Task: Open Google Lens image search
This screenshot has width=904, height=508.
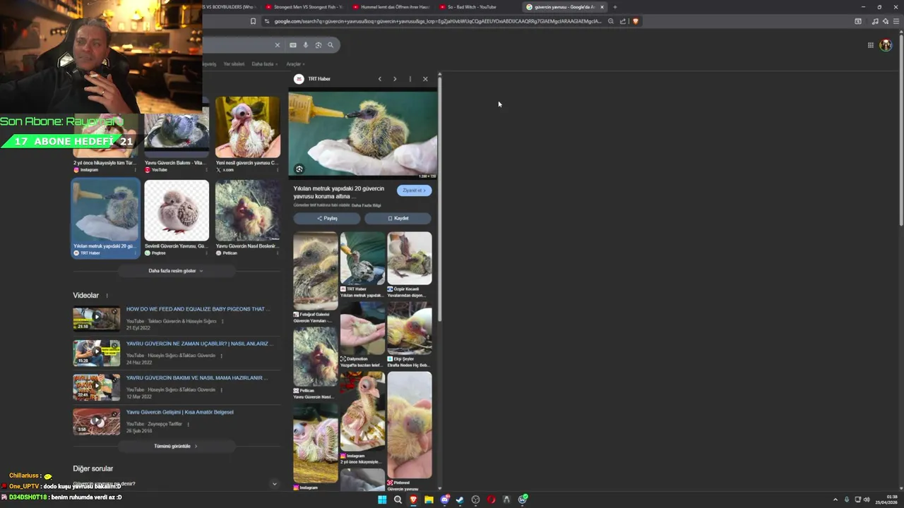Action: click(x=319, y=45)
